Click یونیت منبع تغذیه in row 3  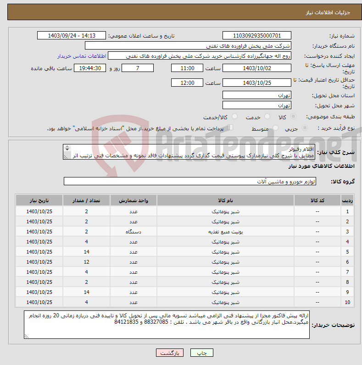(225, 232)
